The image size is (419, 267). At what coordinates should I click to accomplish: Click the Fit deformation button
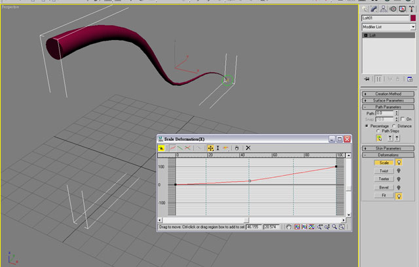click(x=384, y=195)
